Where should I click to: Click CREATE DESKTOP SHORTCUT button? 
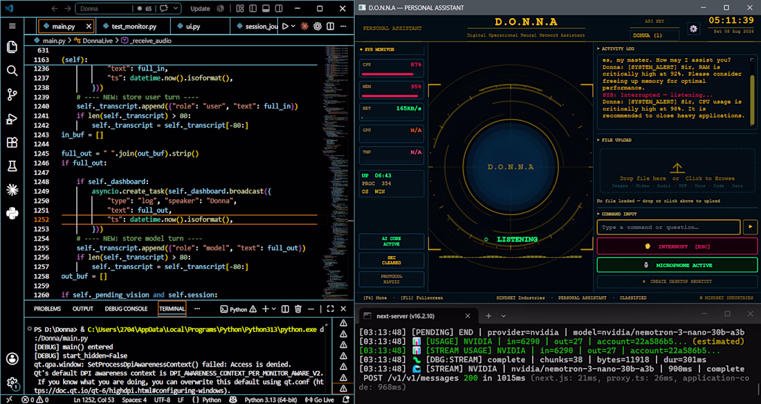677,281
